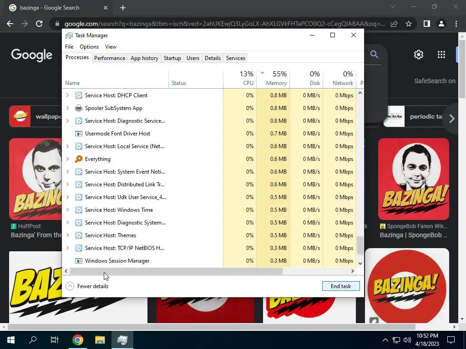466x349 pixels.
Task: Click Task Manager title bar icon
Action: click(69, 35)
